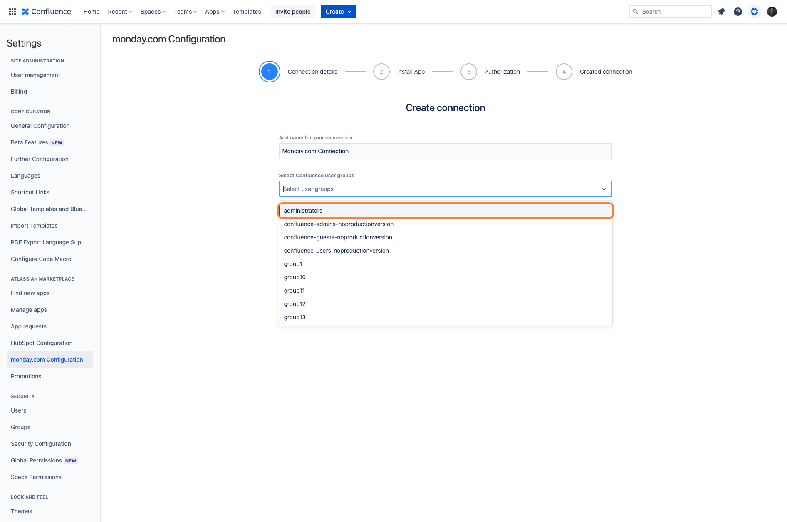Go to Home in top navigation
The width and height of the screenshot is (787, 522).
(x=92, y=12)
